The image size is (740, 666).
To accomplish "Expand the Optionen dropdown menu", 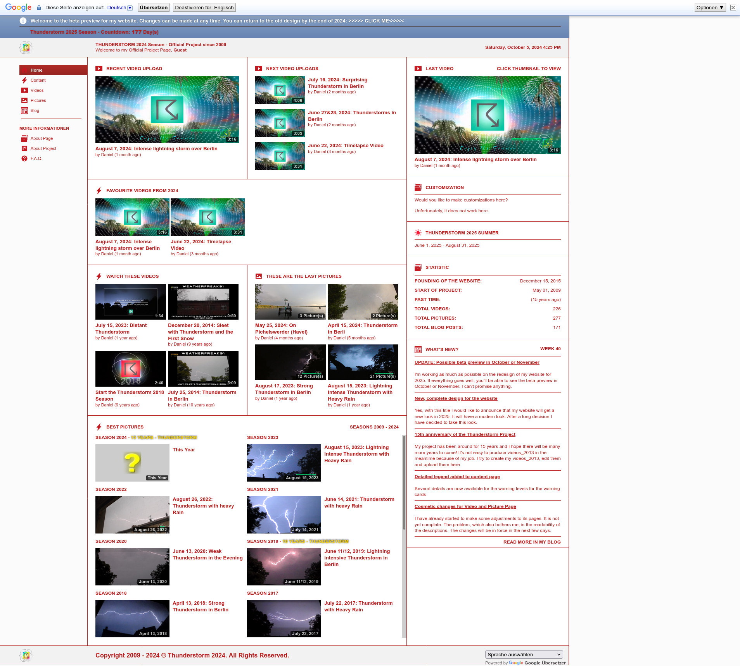I will [709, 7].
